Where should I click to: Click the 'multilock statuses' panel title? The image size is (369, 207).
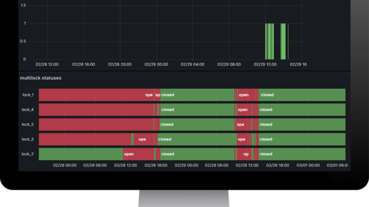click(x=41, y=78)
